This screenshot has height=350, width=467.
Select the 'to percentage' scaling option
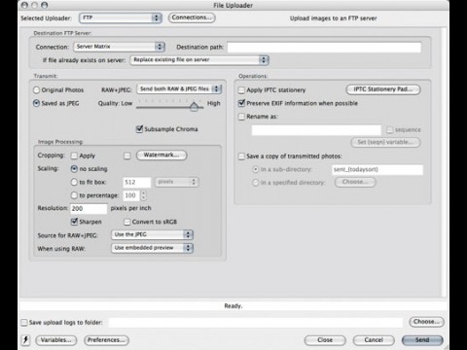(x=74, y=195)
